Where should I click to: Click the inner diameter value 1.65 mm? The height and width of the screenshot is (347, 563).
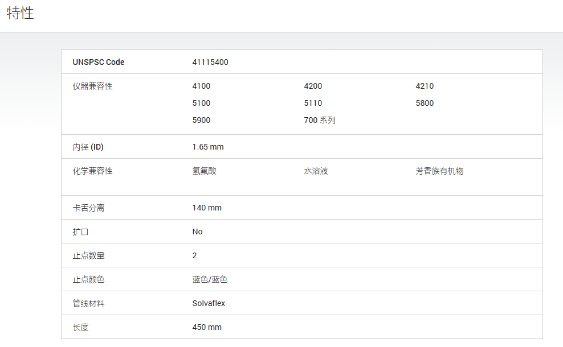coord(208,147)
